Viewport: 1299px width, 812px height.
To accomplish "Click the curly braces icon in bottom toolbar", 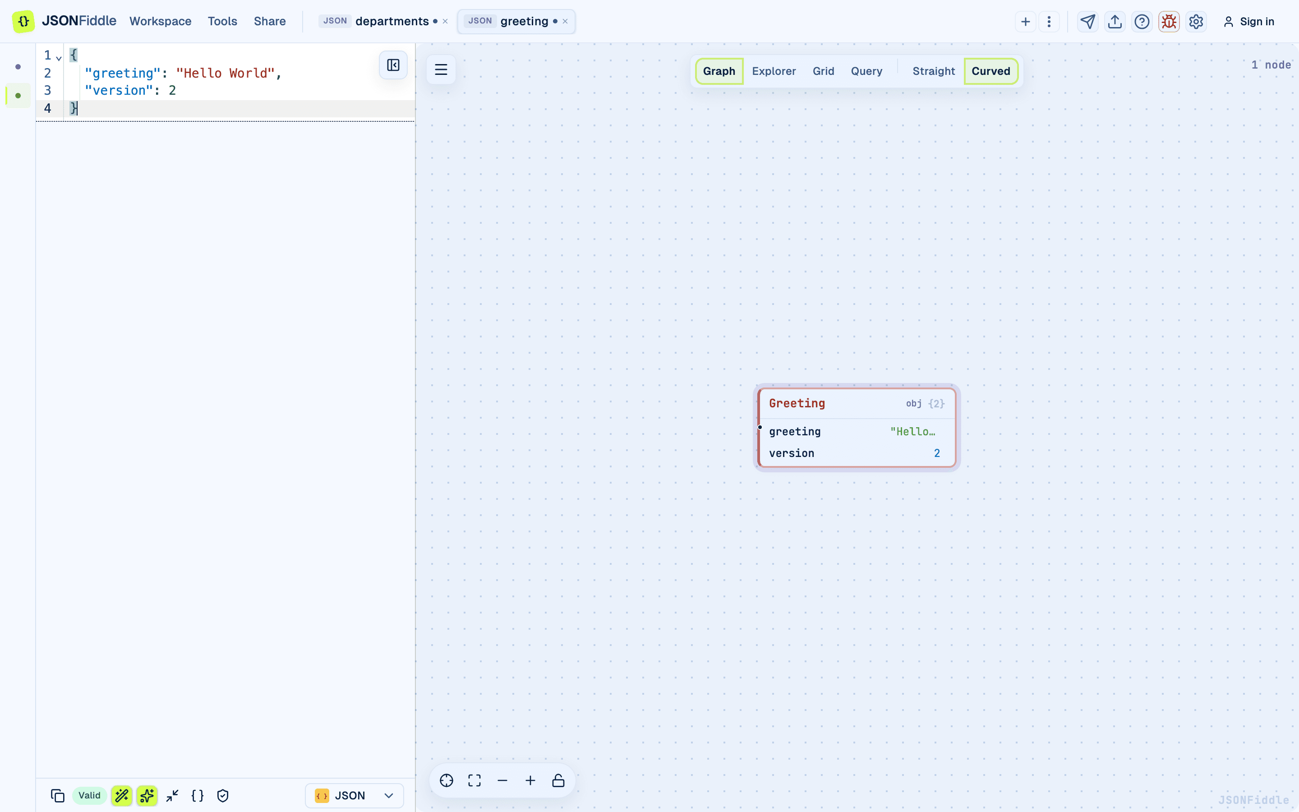I will 198,795.
